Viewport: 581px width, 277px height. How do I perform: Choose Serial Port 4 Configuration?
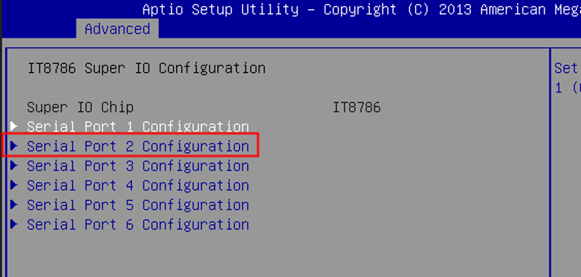138,185
